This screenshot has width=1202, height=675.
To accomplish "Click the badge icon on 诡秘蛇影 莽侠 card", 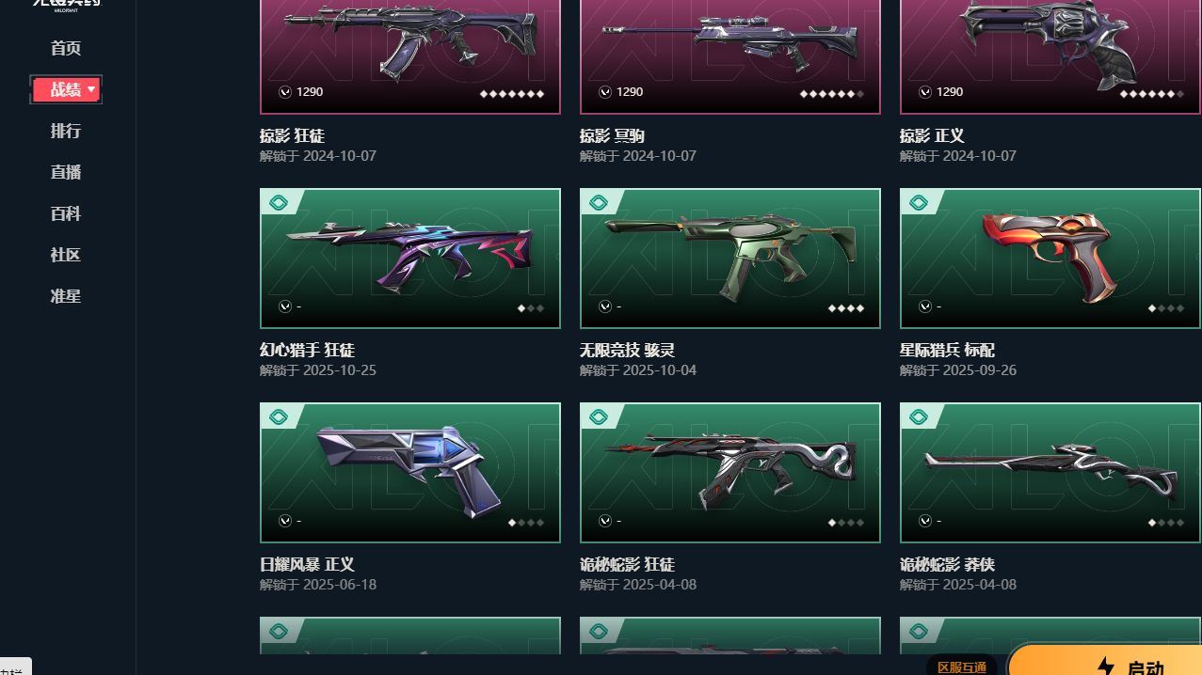I will click(919, 417).
